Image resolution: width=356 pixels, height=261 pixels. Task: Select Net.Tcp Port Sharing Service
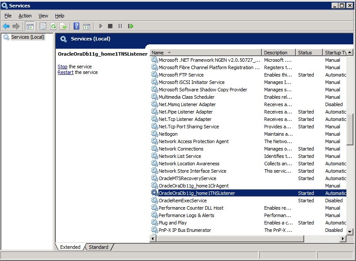pyautogui.click(x=249, y=127)
